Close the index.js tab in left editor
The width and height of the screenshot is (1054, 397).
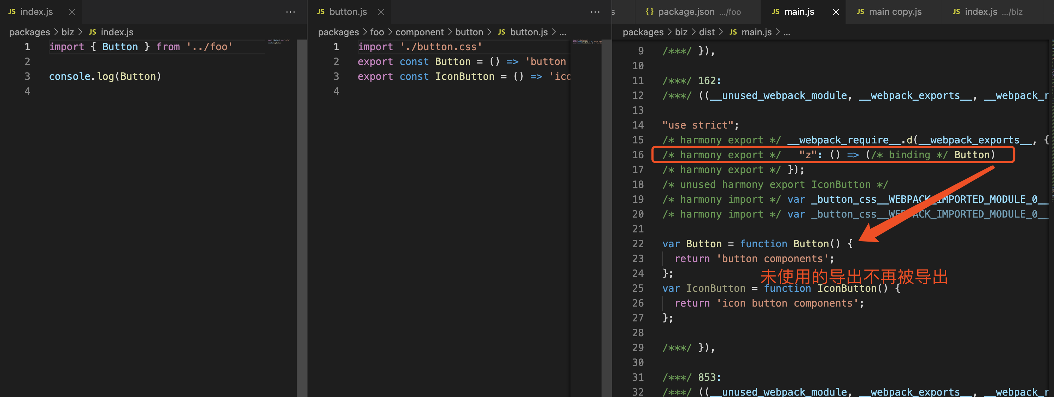pyautogui.click(x=72, y=12)
